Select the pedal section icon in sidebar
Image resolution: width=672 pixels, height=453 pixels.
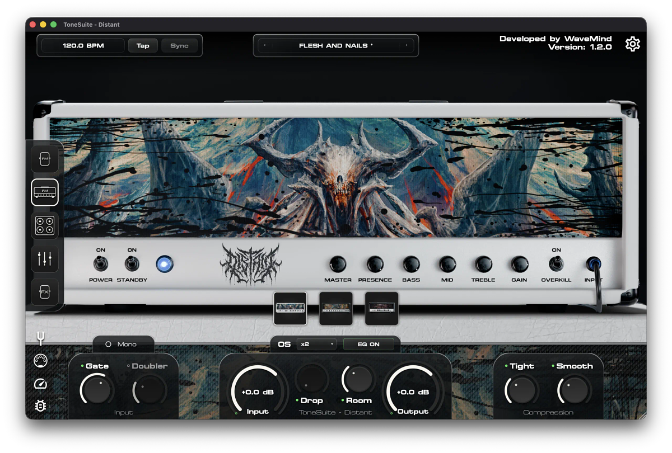pos(45,159)
